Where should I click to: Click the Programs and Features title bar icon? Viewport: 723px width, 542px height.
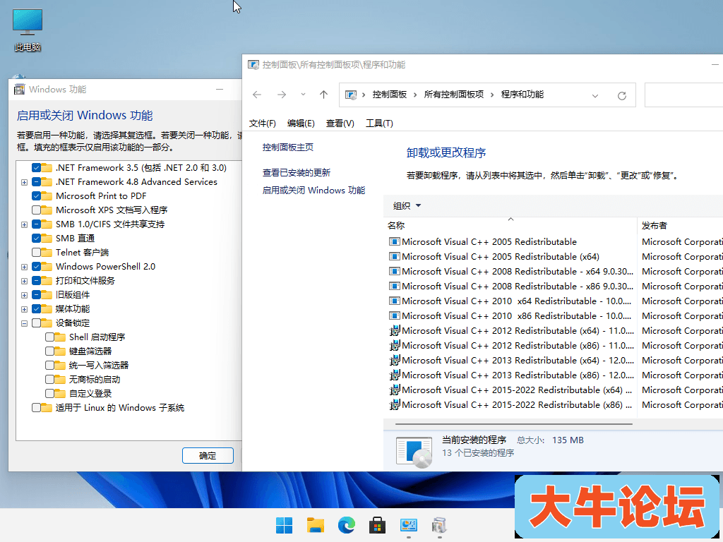click(x=253, y=64)
